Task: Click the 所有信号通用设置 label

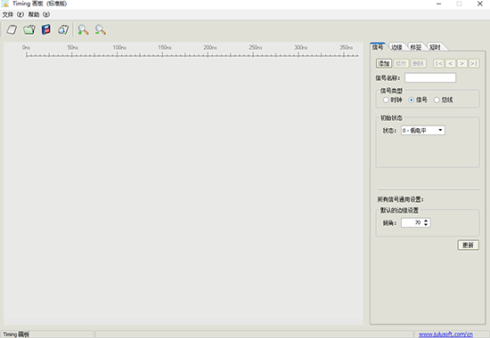Action: pos(400,199)
